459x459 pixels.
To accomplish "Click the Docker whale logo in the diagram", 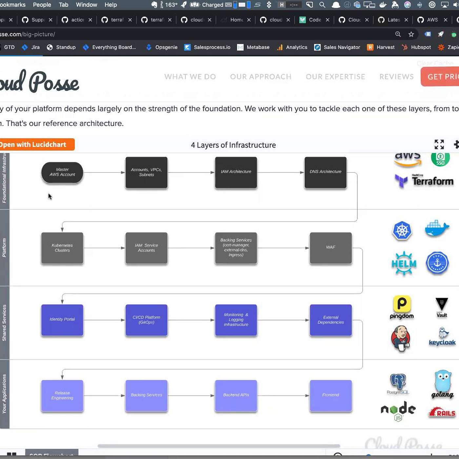I will (437, 228).
